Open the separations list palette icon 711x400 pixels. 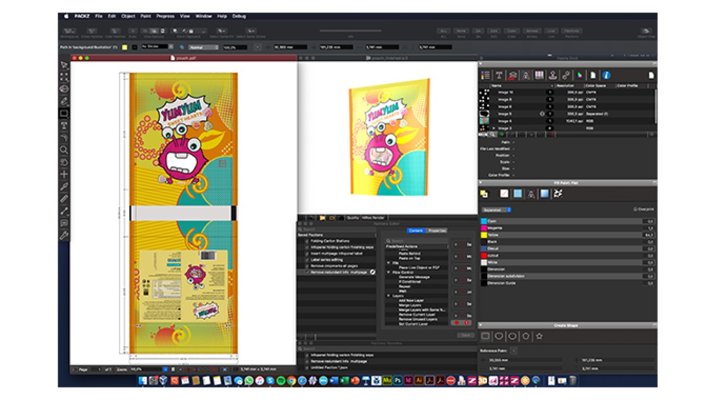click(x=485, y=76)
